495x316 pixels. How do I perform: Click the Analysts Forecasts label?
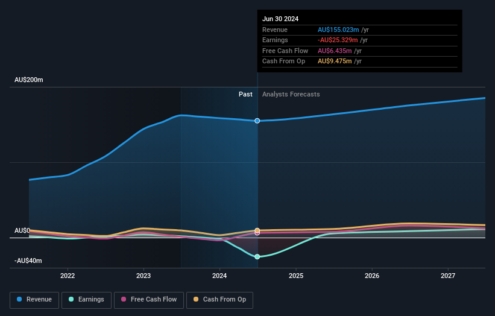tap(291, 95)
